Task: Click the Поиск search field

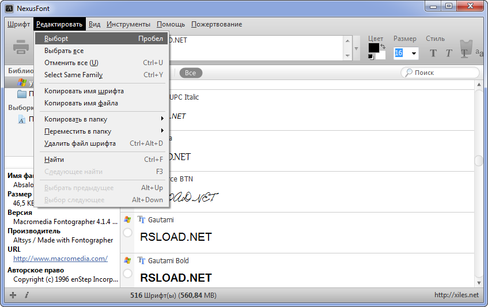Action: (440, 73)
